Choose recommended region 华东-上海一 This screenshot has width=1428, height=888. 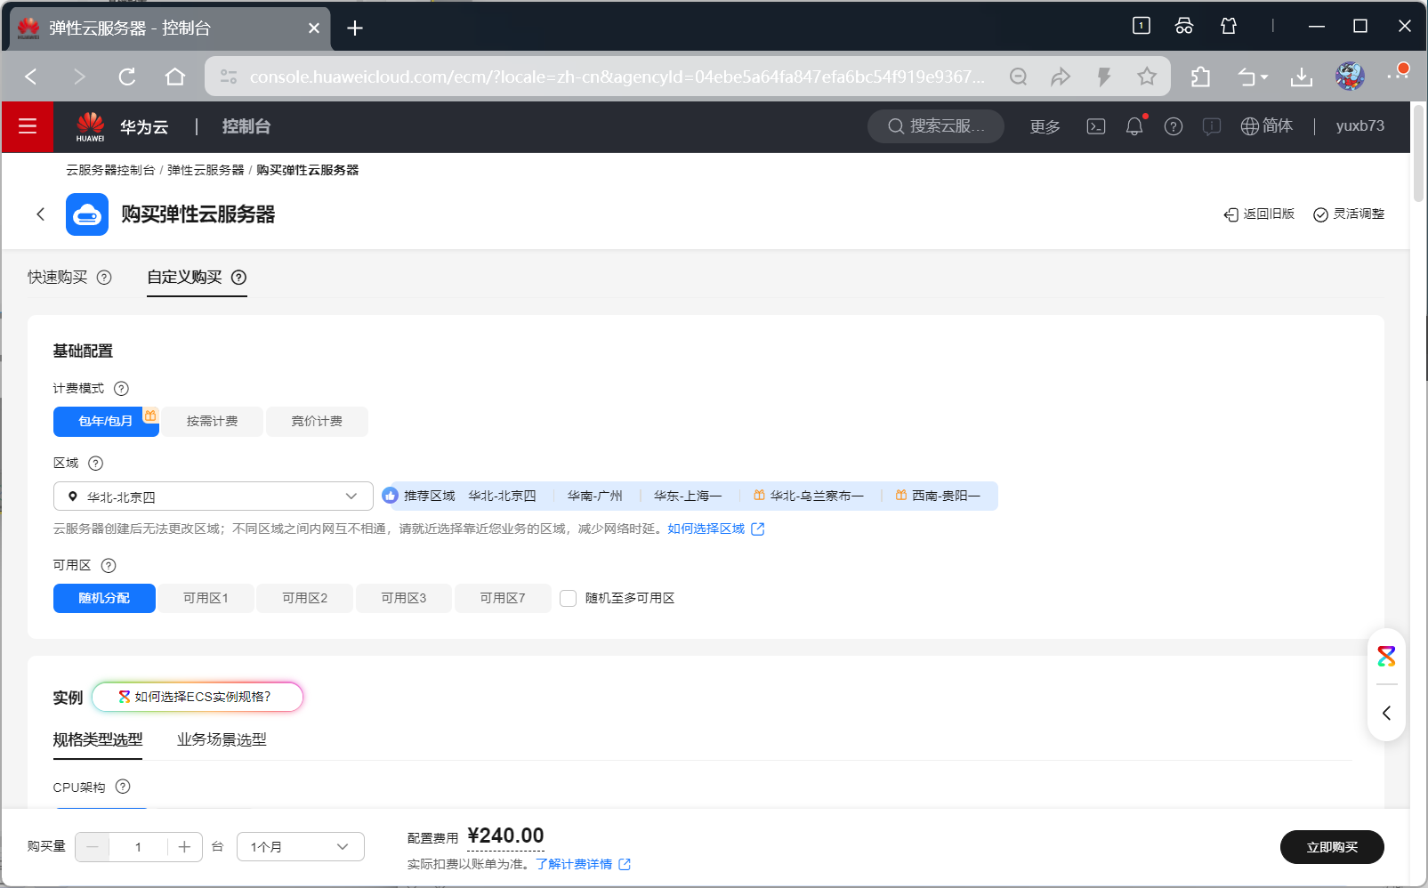[688, 496]
